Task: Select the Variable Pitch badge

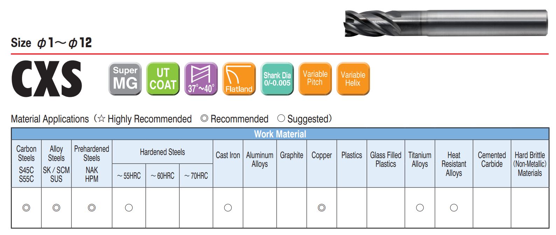Action: (x=315, y=79)
